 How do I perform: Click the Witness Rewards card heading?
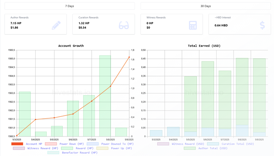pos(156,17)
